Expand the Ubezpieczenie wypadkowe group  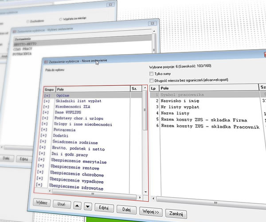point(39,178)
